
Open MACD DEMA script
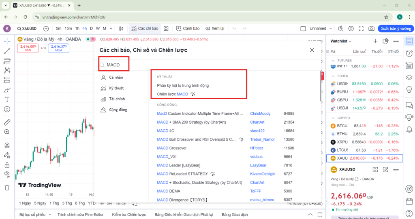[x=169, y=191]
